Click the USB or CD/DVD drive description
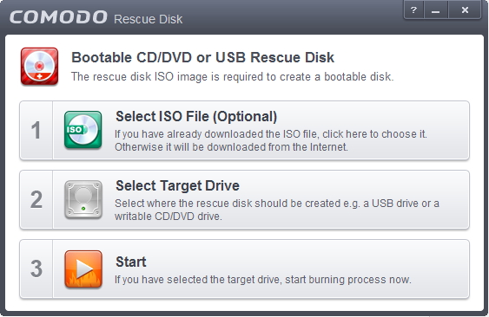 pyautogui.click(x=277, y=210)
